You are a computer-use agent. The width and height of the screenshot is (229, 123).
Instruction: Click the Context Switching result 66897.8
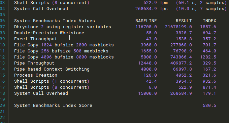point(183,69)
